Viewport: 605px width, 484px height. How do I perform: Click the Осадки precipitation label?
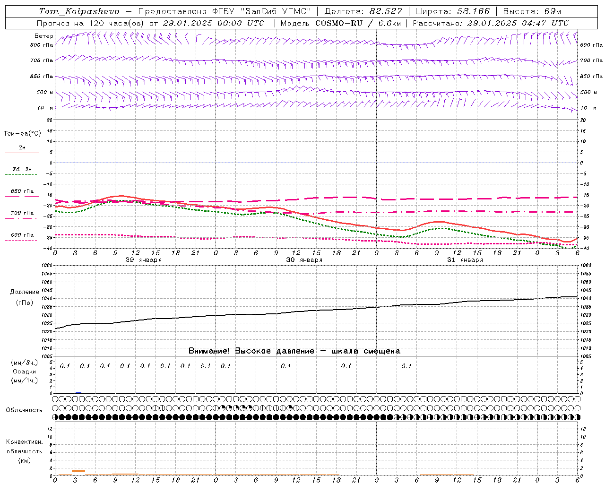(x=25, y=372)
